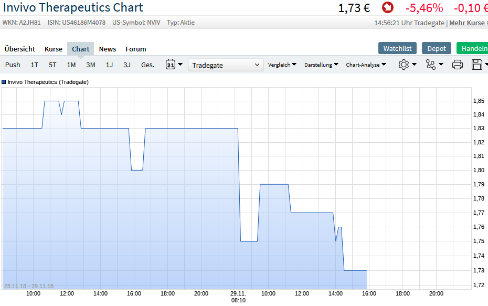Click red down-arrow price trend icon

(388, 7)
